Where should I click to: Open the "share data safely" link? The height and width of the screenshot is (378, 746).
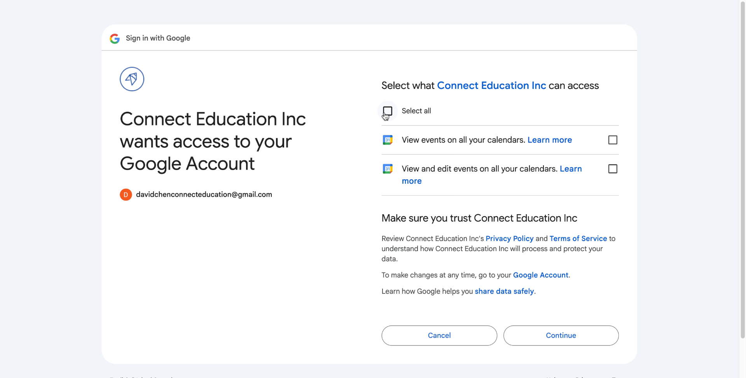click(504, 291)
